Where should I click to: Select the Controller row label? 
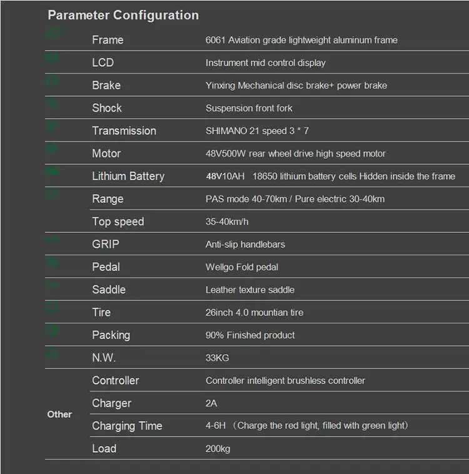click(115, 380)
